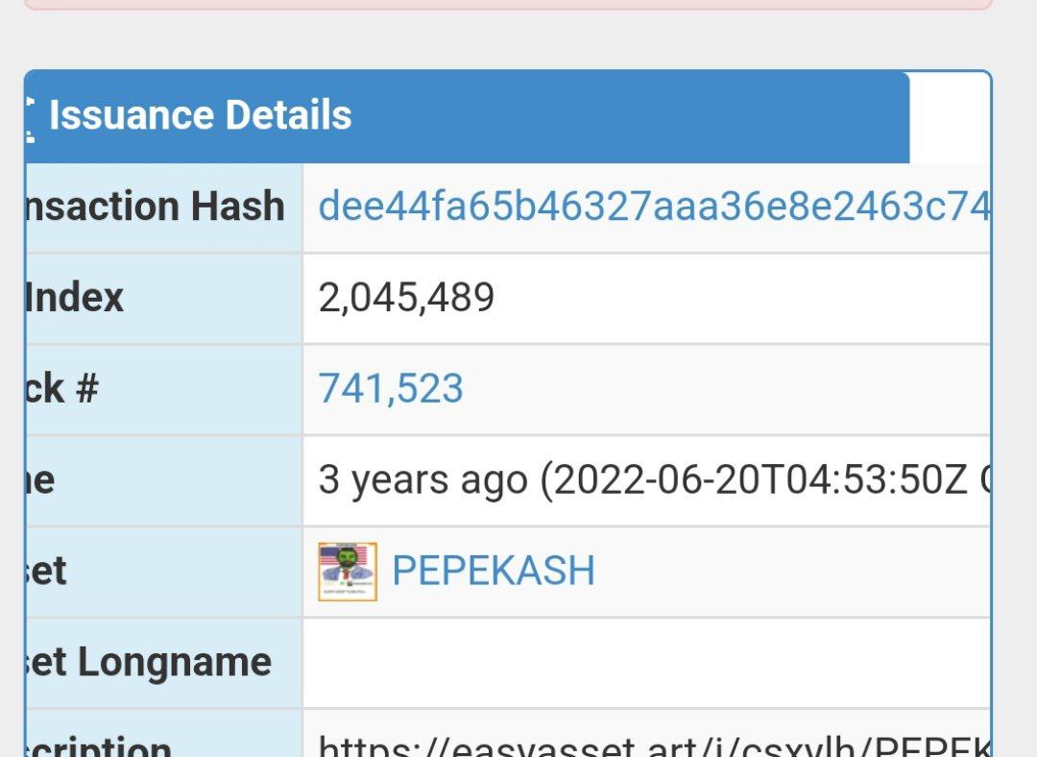Click the Issuance Details header bar
This screenshot has width=1037, height=757.
[467, 116]
